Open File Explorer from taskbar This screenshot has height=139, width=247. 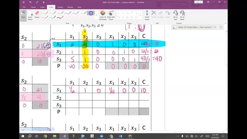[54, 136]
